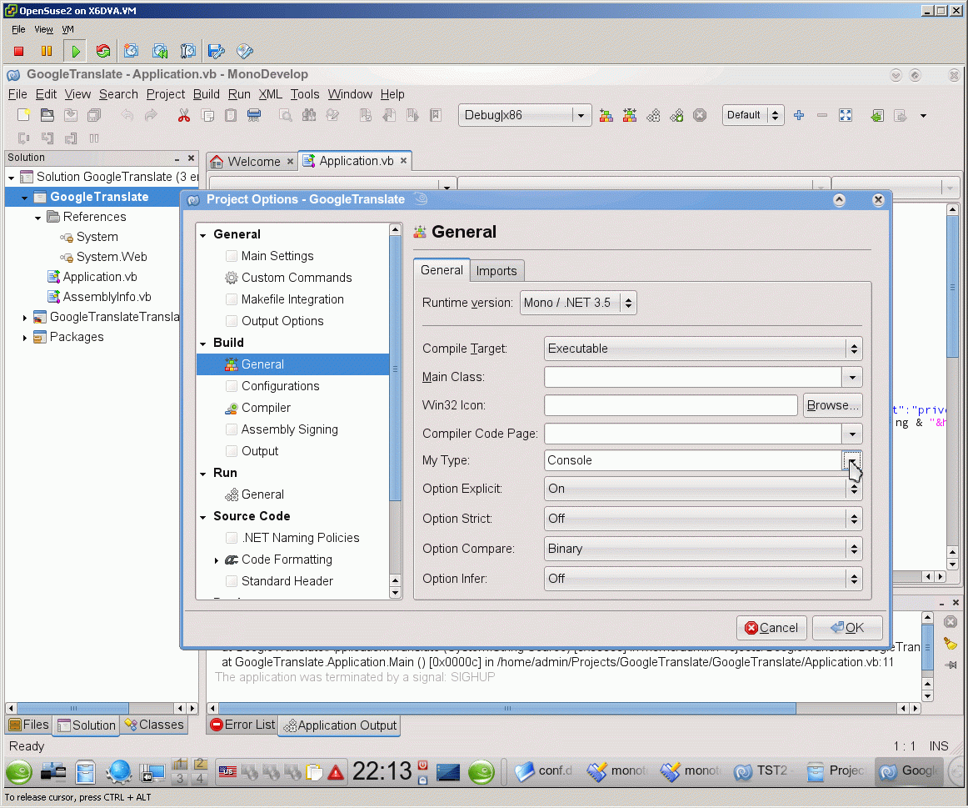Click the US flag keyboard layout icon
This screenshot has width=968, height=808.
227,771
